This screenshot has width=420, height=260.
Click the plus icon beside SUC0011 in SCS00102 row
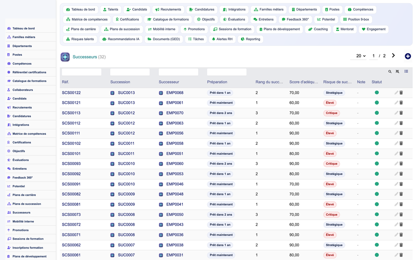point(112,143)
